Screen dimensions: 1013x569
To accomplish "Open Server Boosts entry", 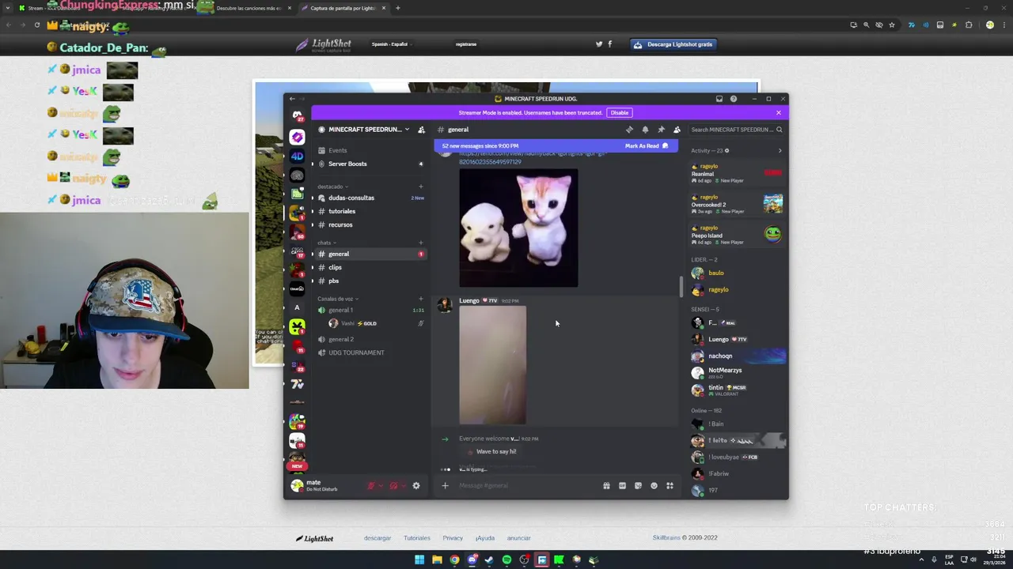I will (370, 164).
